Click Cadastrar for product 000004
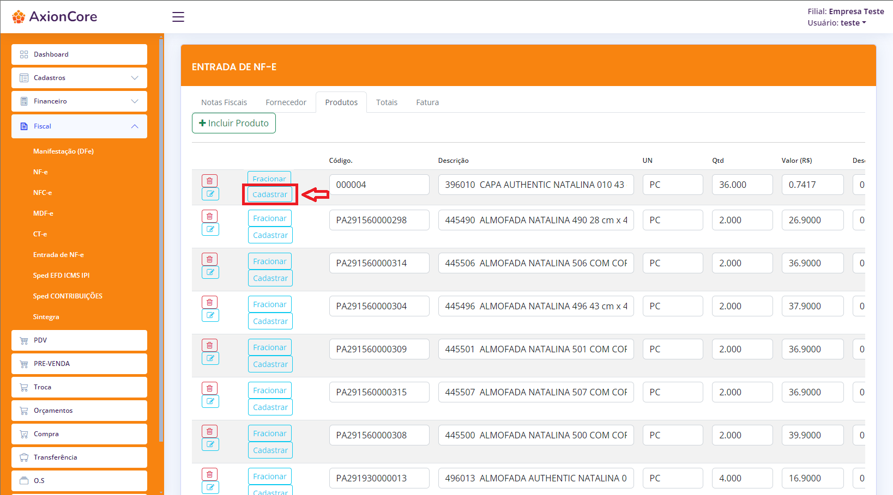The image size is (893, 495). point(270,194)
